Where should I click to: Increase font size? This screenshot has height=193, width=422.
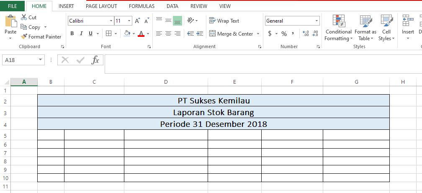coord(137,21)
